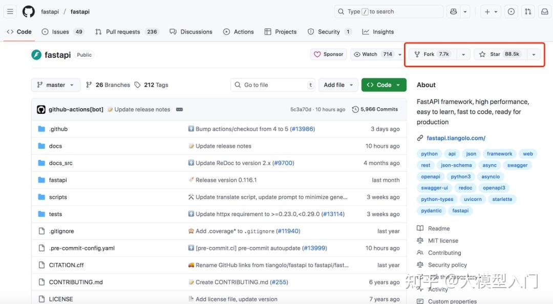The height and width of the screenshot is (304, 553).
Task: Focus the Type / to search box
Action: click(389, 12)
